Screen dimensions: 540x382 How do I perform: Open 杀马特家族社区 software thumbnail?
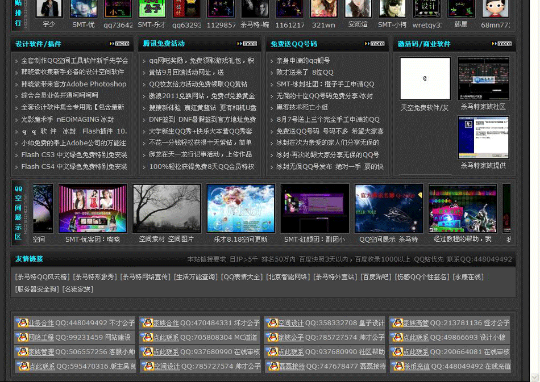coord(484,79)
